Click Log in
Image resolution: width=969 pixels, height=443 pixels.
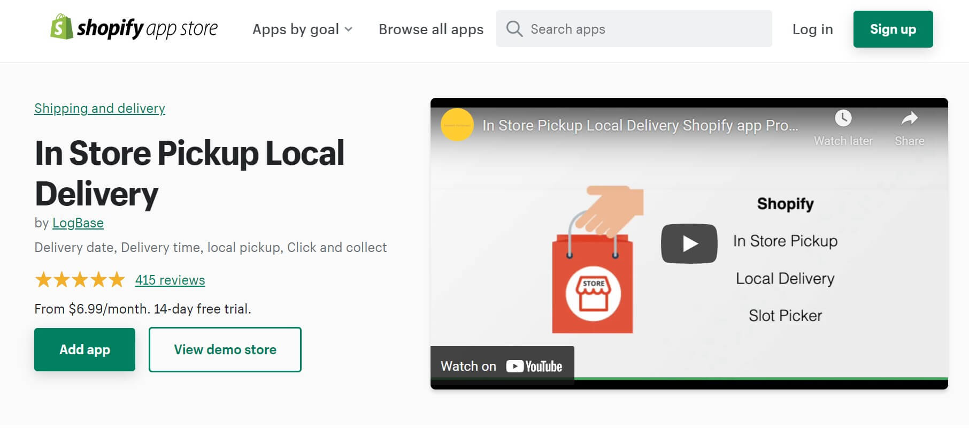pyautogui.click(x=812, y=29)
